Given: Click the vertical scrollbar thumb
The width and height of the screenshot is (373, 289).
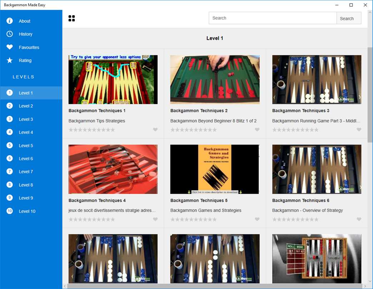Looking at the screenshot, I should (370, 95).
